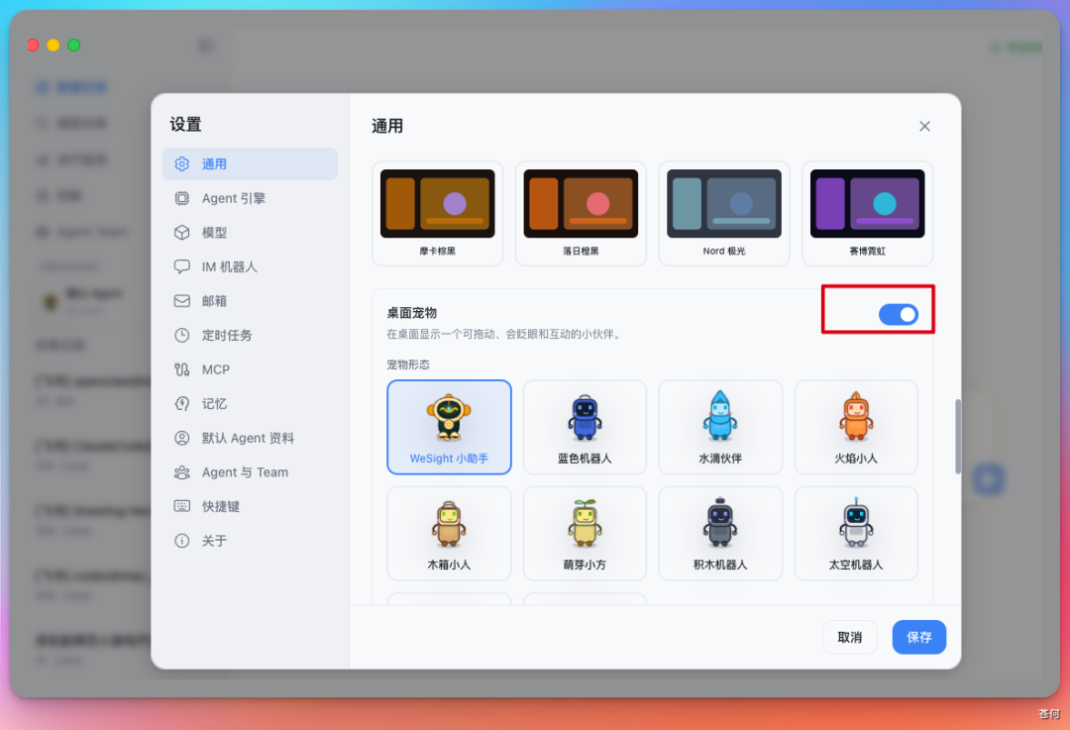The image size is (1070, 730).
Task: Open the 定时任务 settings section
Action: click(250, 335)
